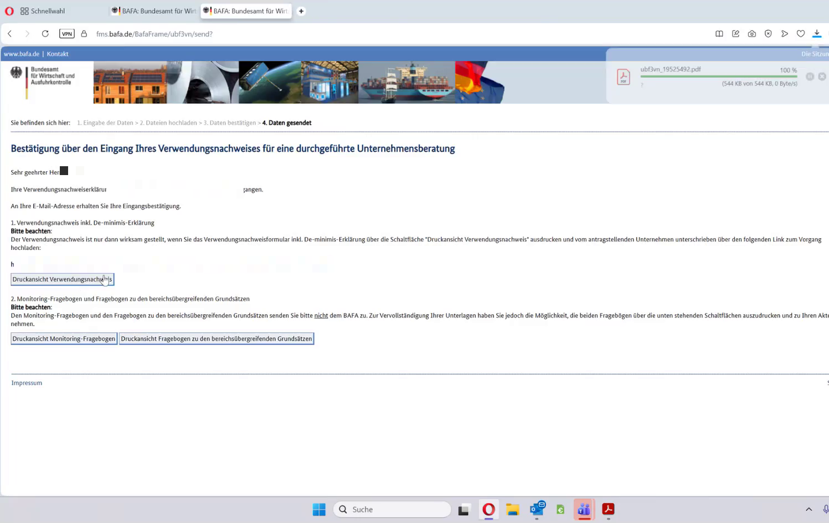Click the Bundesamt für Wirtschaft und Ausfuhrkontrolle logo
Viewport: 829px width, 523px height.
click(43, 82)
